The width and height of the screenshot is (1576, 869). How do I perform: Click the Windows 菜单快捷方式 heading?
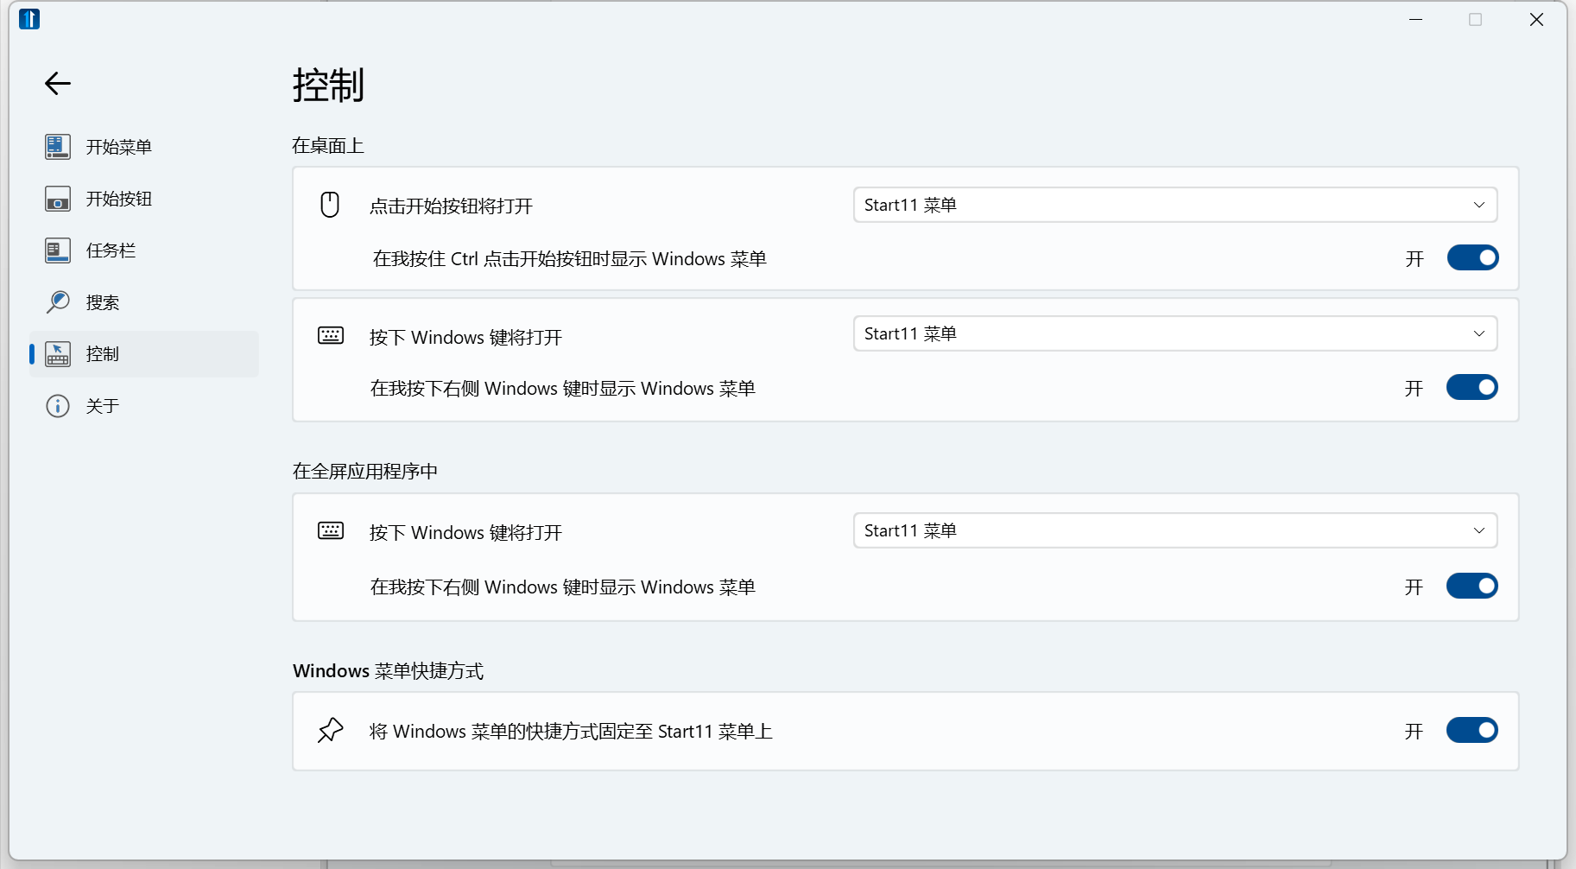click(388, 670)
